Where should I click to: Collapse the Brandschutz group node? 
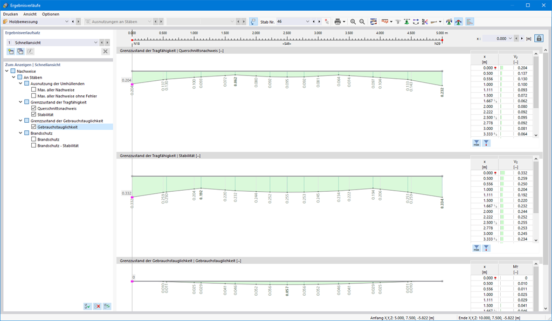tap(20, 133)
